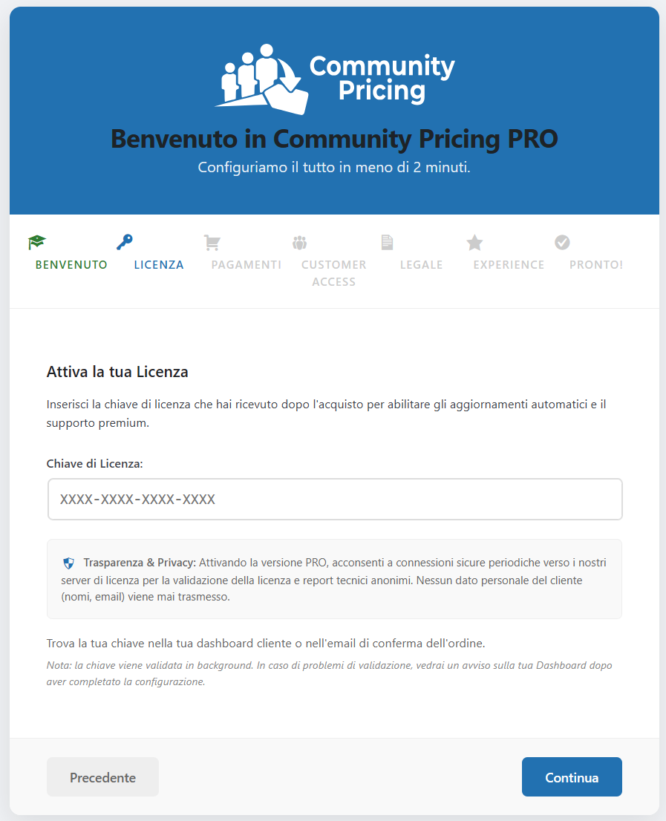Click the checkmark circle Pronto icon

pyautogui.click(x=562, y=243)
